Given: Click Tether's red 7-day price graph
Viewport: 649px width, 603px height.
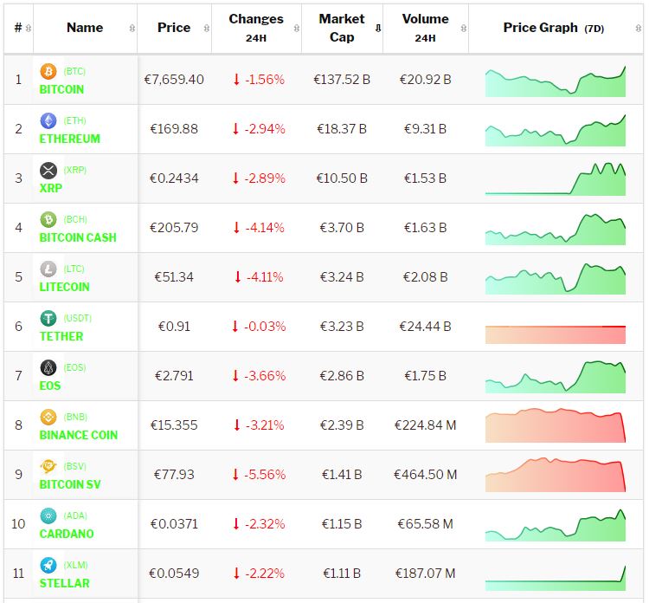Looking at the screenshot, I should [x=555, y=334].
